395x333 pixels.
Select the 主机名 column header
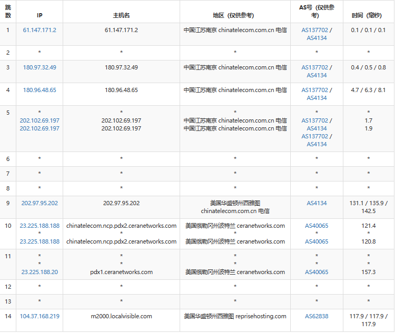(x=122, y=12)
